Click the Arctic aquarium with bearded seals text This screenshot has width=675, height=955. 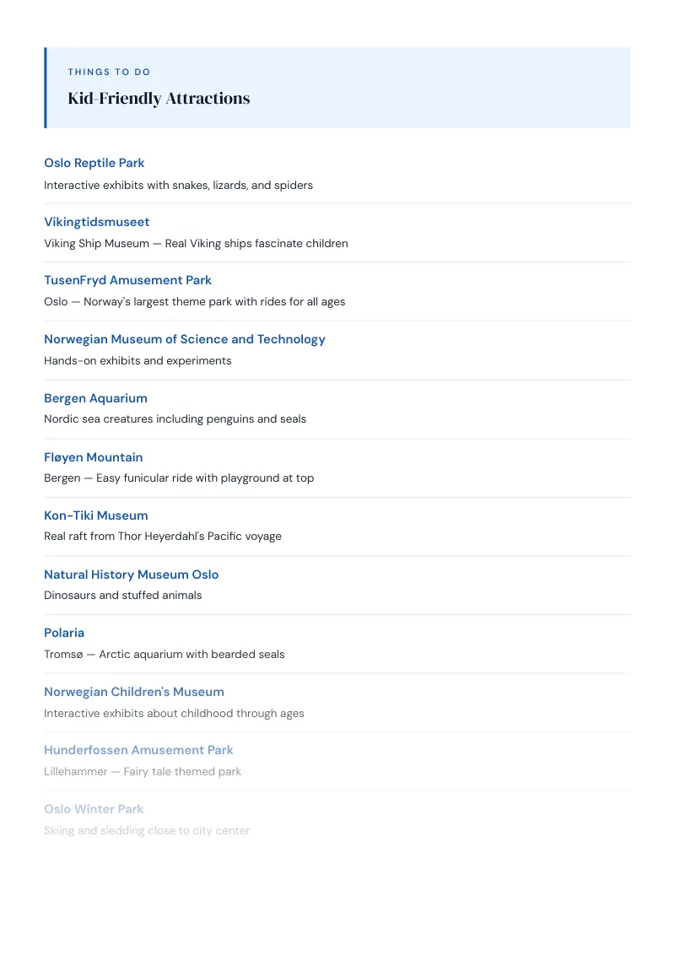point(192,654)
